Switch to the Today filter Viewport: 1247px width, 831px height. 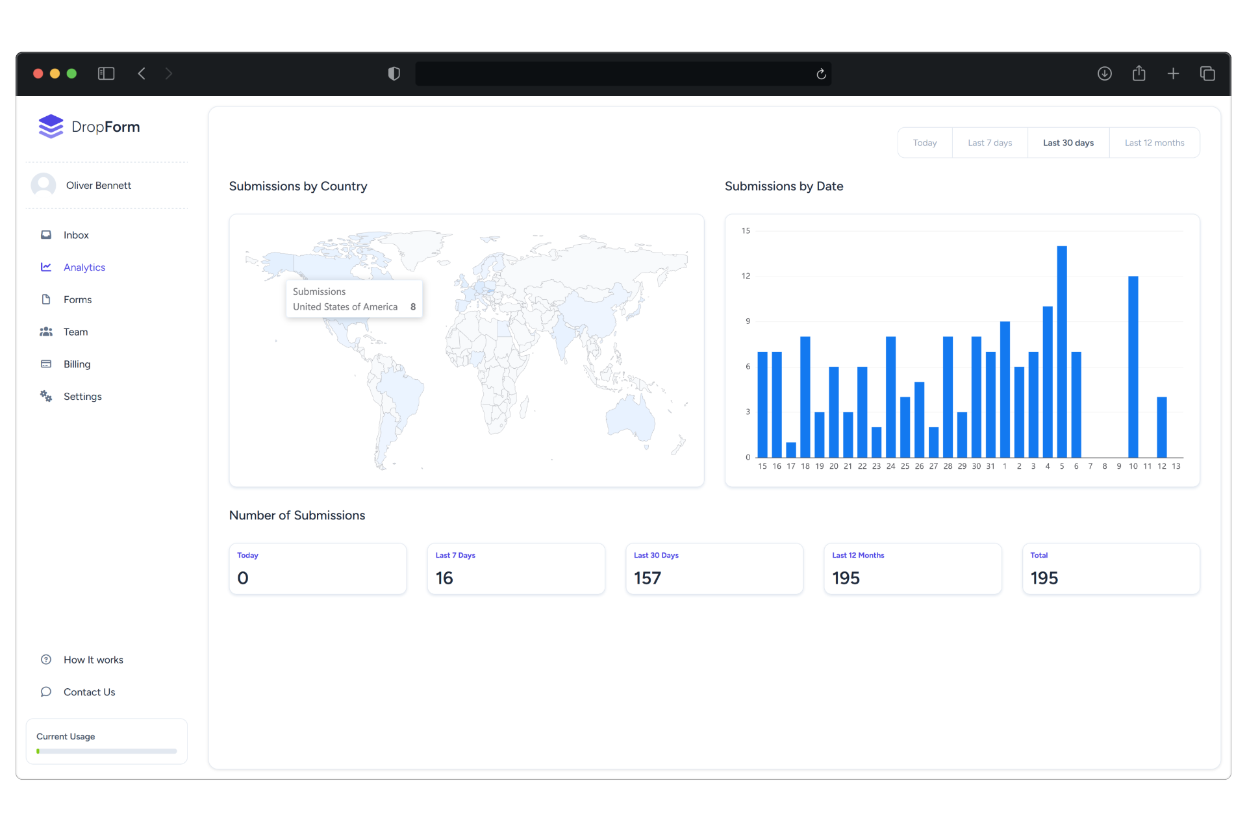point(924,142)
